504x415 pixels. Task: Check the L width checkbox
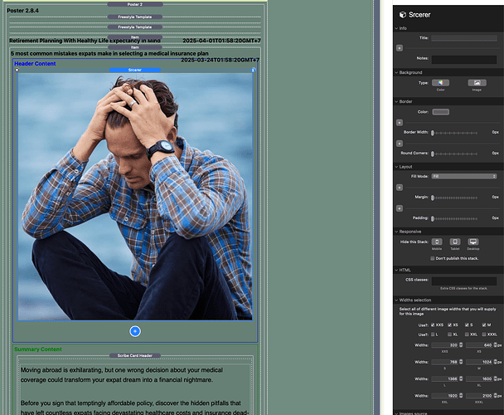tap(433, 334)
